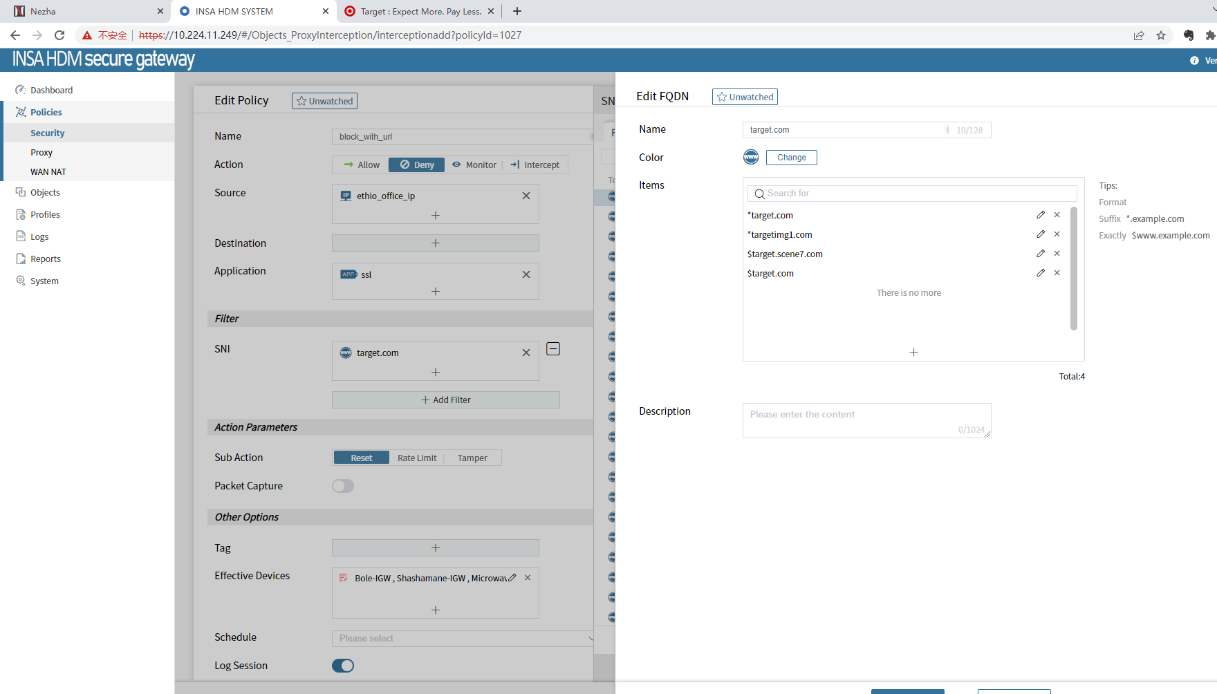Click the collapse icon next to SNI filter

click(553, 349)
